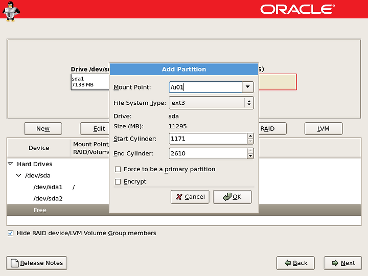Click the green right arrow Next icon
The image size is (368, 276).
pyautogui.click(x=335, y=263)
